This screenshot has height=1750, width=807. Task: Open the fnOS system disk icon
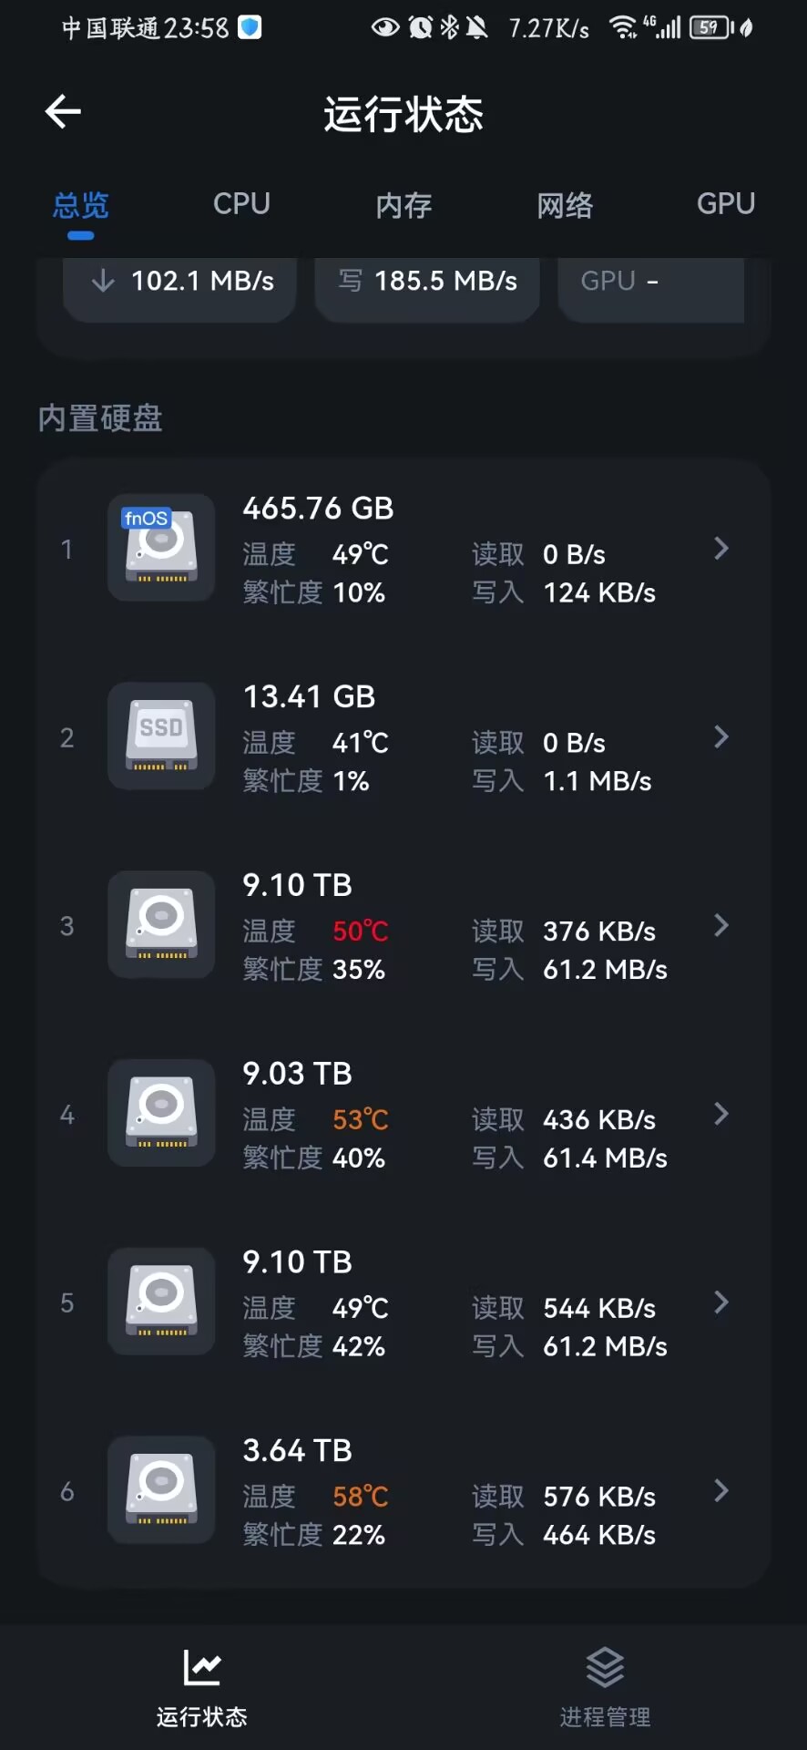[161, 548]
